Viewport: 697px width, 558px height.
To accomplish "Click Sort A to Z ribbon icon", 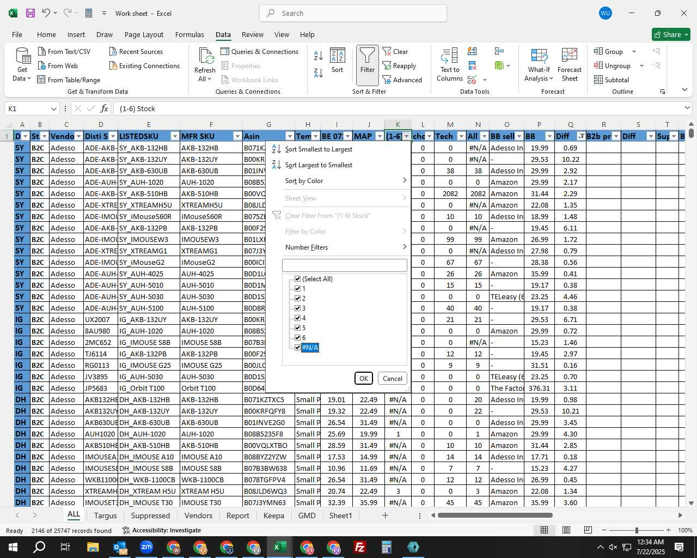I will click(x=319, y=55).
